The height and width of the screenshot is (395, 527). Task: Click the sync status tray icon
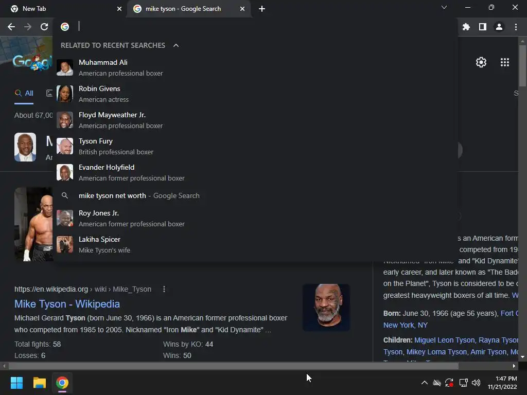point(449,383)
